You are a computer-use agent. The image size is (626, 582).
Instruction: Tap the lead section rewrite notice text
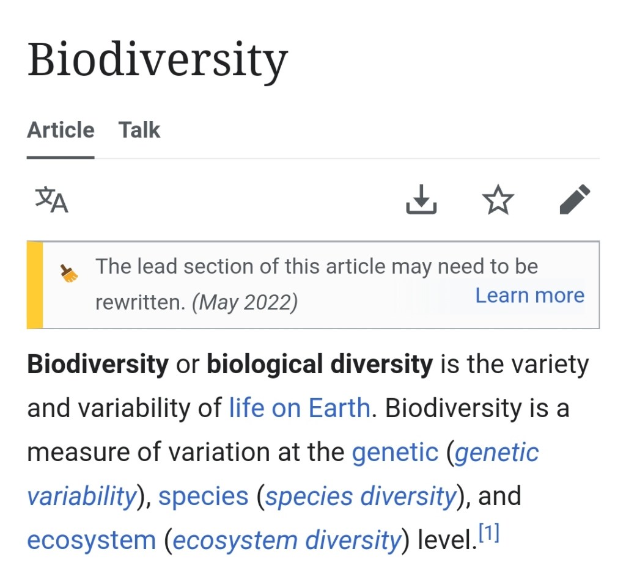click(x=316, y=267)
